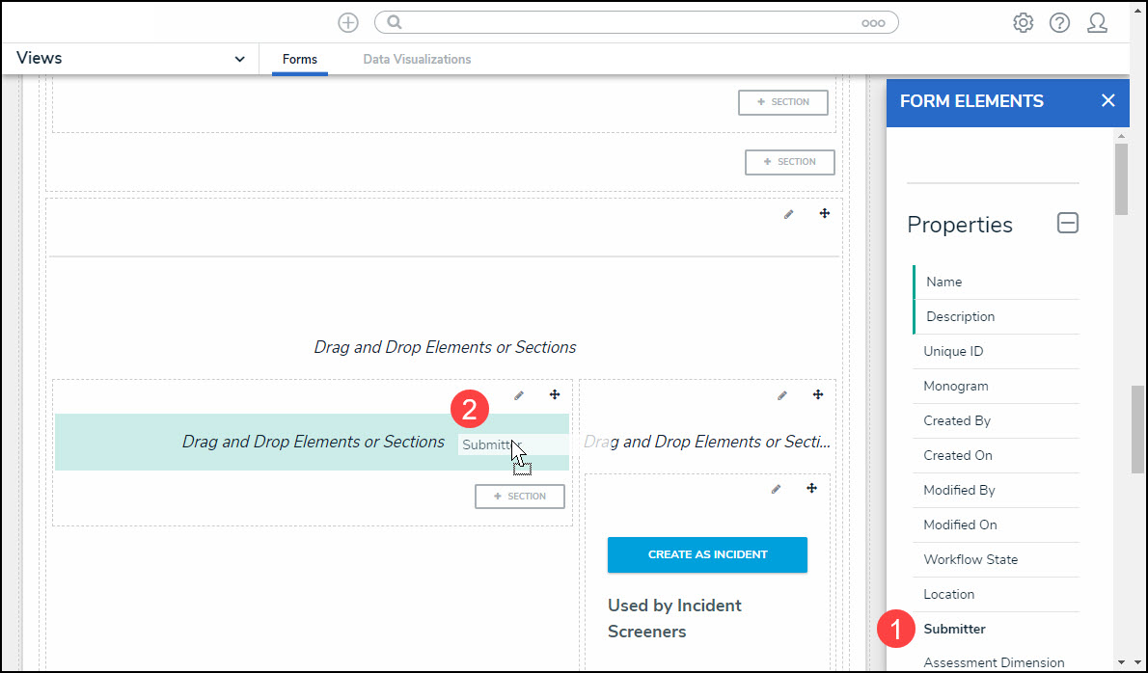This screenshot has height=673, width=1148.
Task: Open the settings gear menu
Action: [1023, 23]
